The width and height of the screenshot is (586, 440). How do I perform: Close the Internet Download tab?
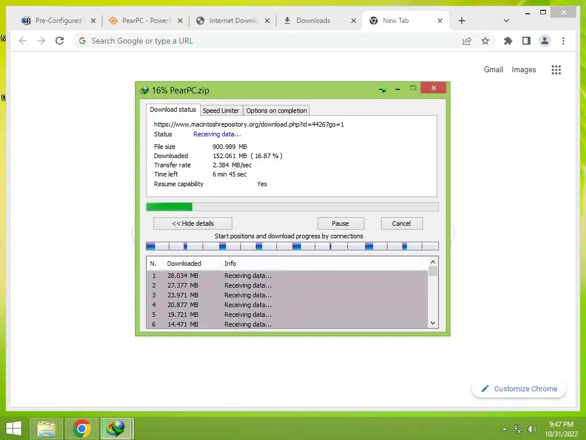pyautogui.click(x=267, y=21)
